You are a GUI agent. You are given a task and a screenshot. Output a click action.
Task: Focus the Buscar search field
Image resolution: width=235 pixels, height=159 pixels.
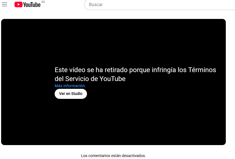[160, 5]
